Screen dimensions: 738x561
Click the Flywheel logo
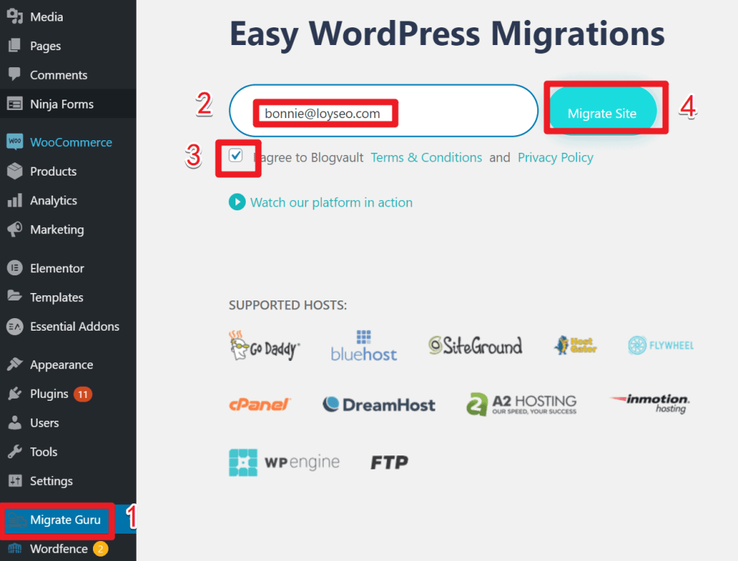click(661, 345)
